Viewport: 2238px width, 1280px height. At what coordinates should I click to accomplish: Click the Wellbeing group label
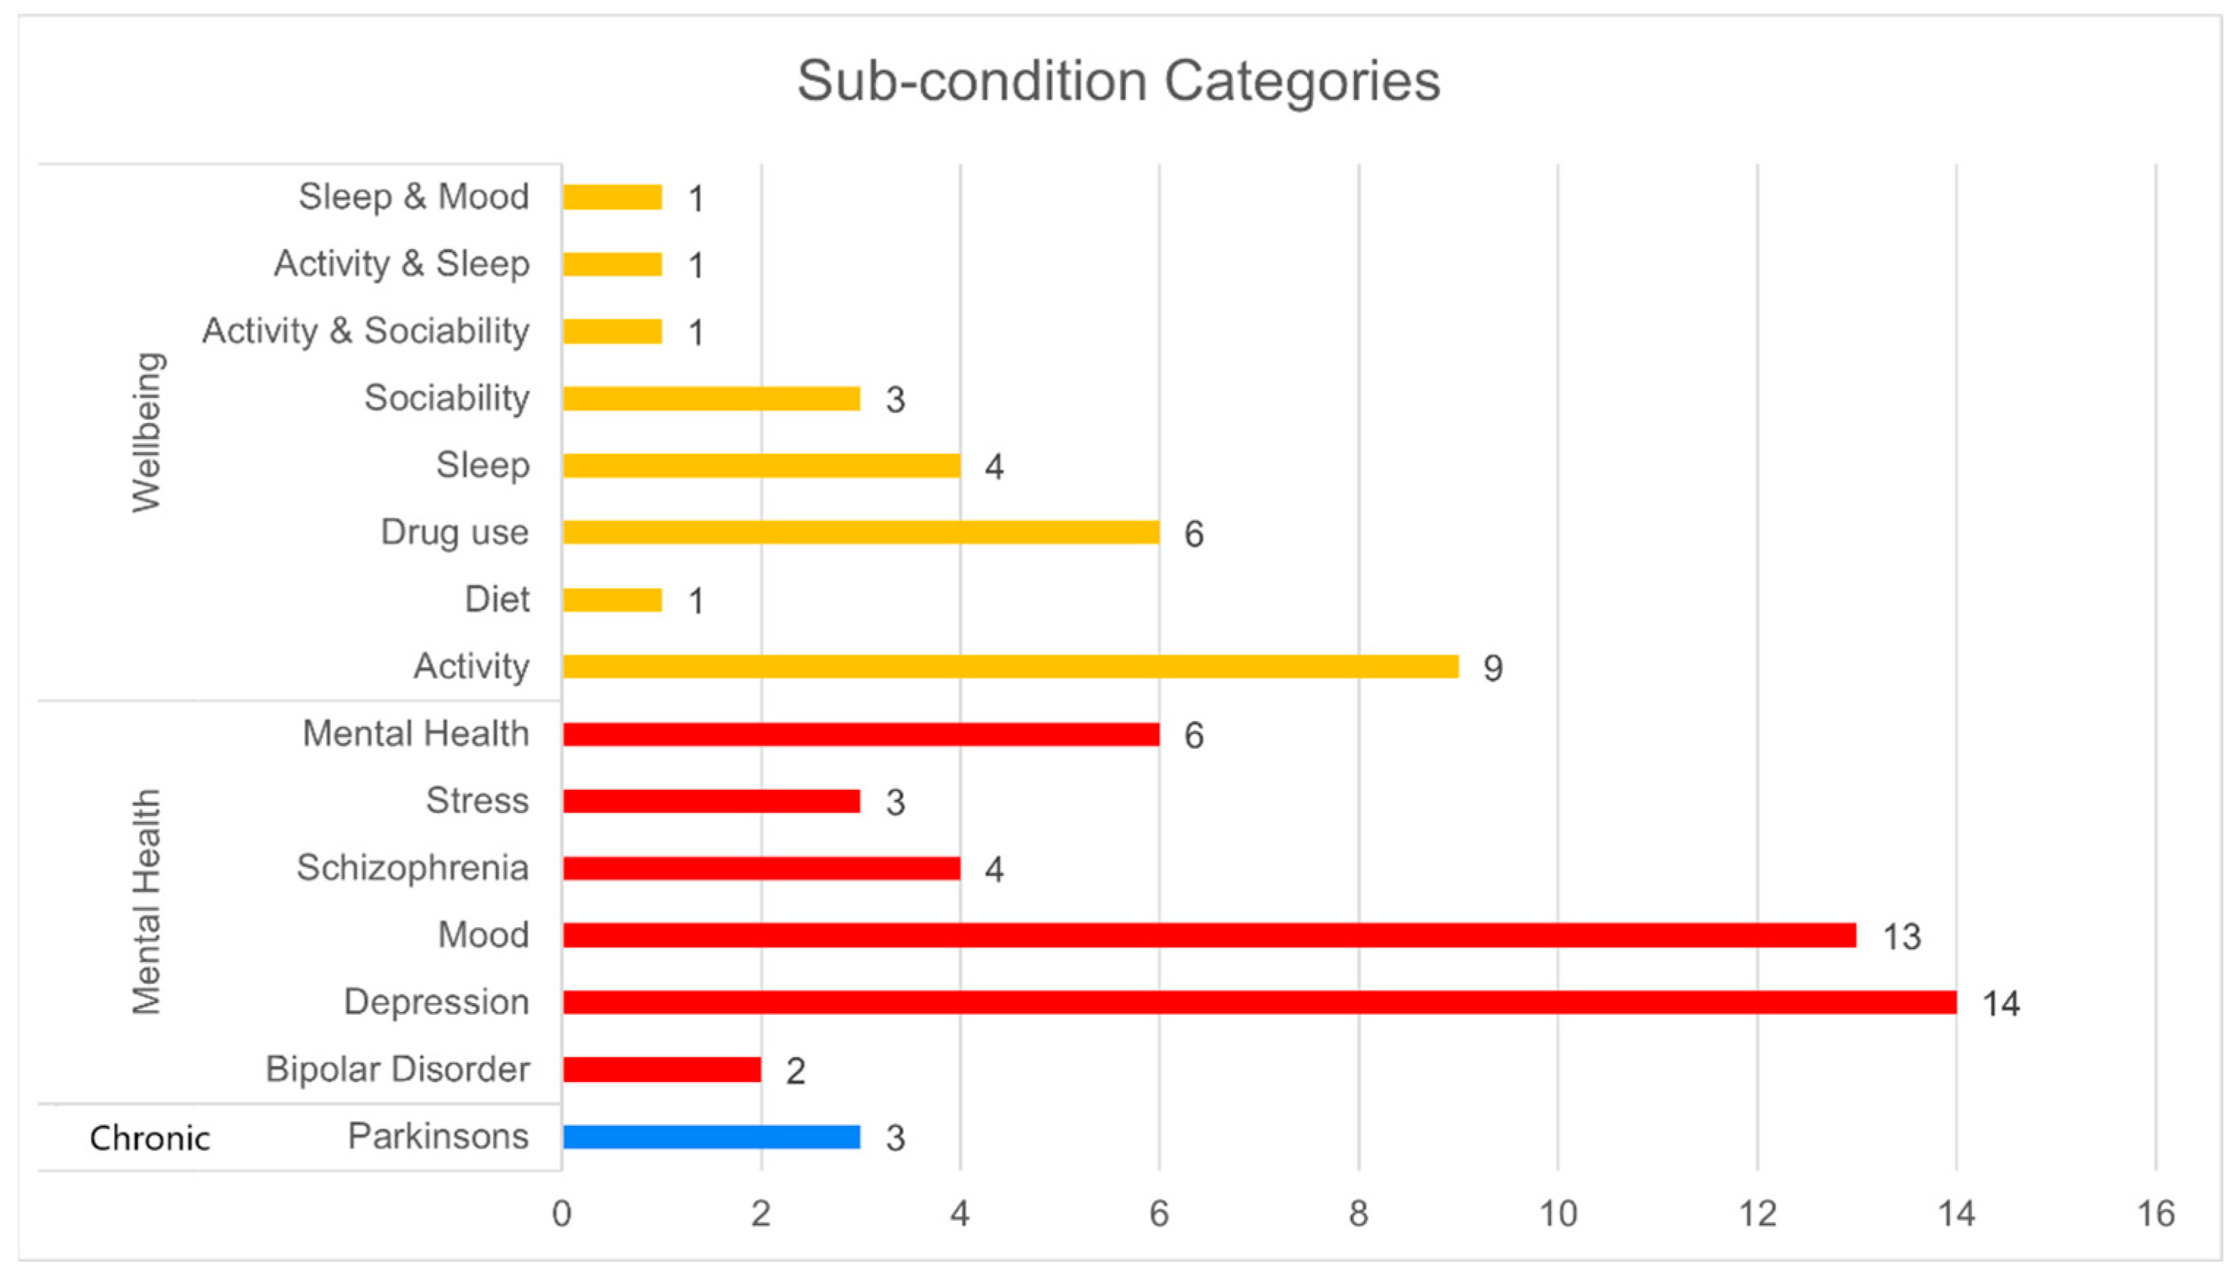(x=147, y=432)
